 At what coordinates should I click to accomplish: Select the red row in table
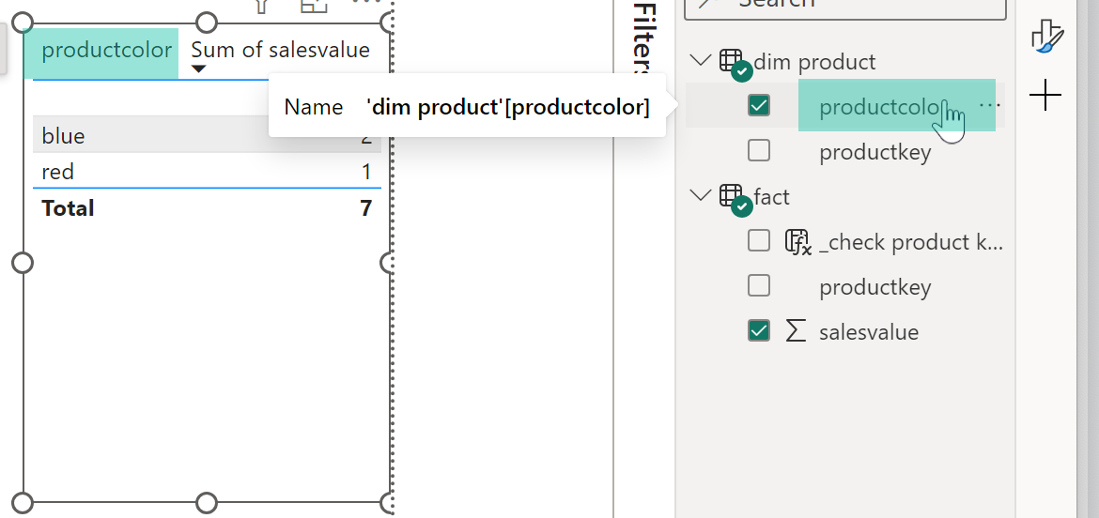pyautogui.click(x=207, y=171)
